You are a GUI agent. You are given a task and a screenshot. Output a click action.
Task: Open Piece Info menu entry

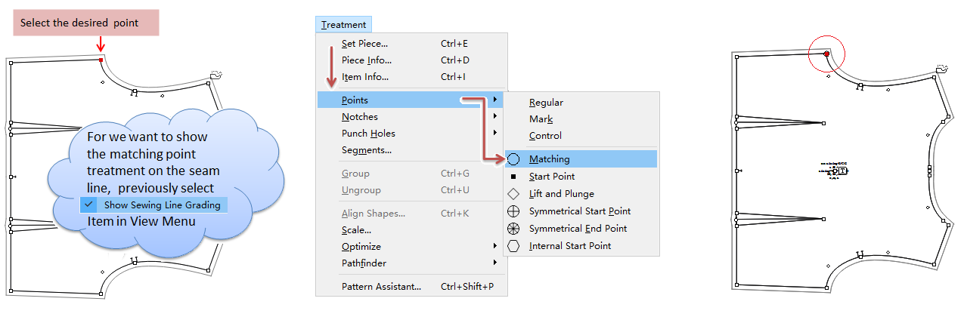(x=366, y=60)
